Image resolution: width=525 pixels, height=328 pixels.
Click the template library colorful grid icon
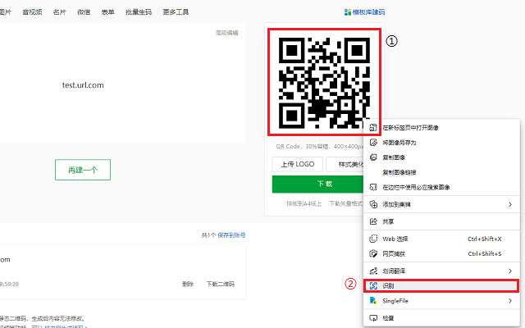tap(348, 12)
